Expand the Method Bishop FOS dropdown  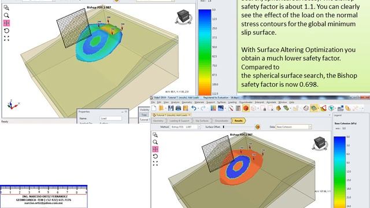199,127
